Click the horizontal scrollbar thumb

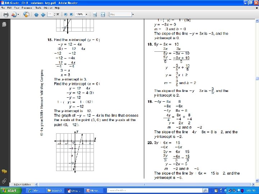[145, 184]
